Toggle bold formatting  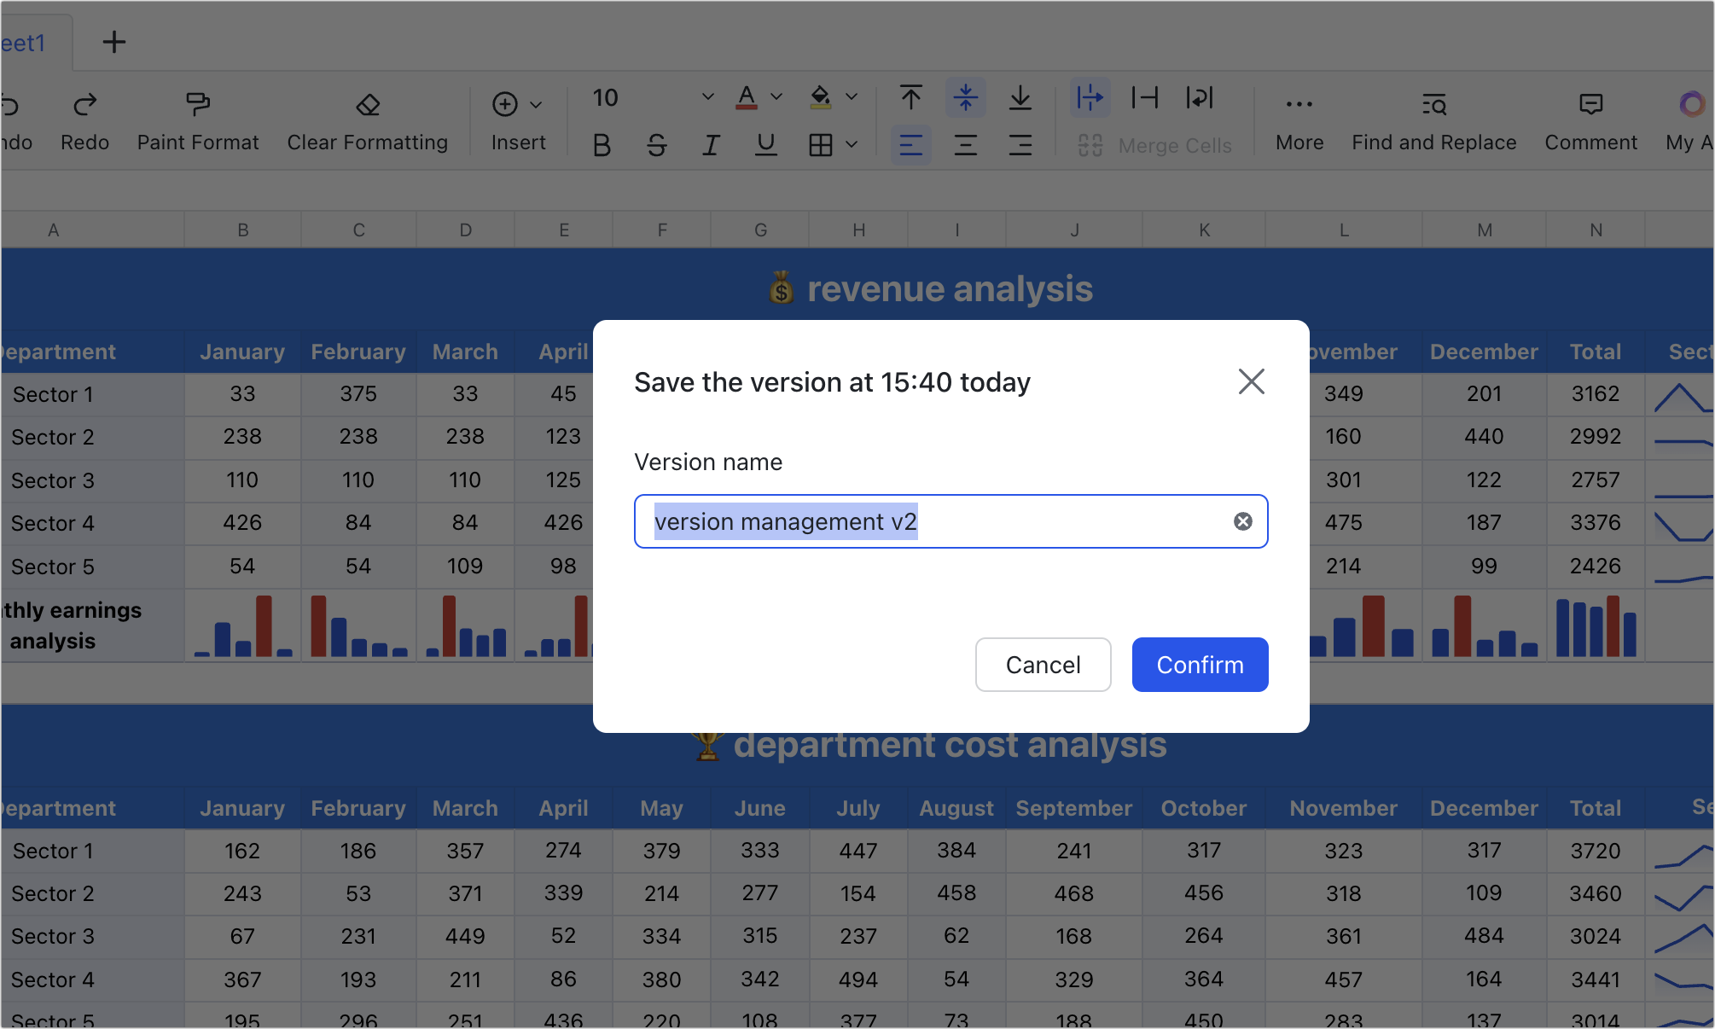click(x=602, y=145)
